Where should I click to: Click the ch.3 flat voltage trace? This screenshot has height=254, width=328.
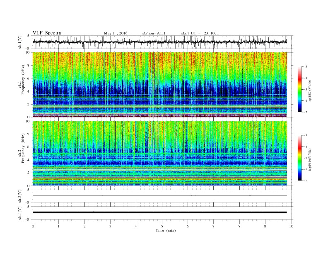click(160, 196)
